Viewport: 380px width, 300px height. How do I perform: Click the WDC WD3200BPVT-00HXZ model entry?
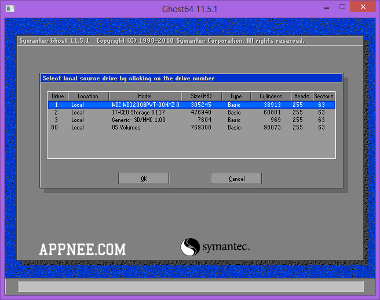click(x=145, y=105)
